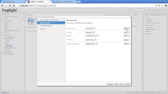Open the Infrastructure dashboard link

tap(9, 45)
